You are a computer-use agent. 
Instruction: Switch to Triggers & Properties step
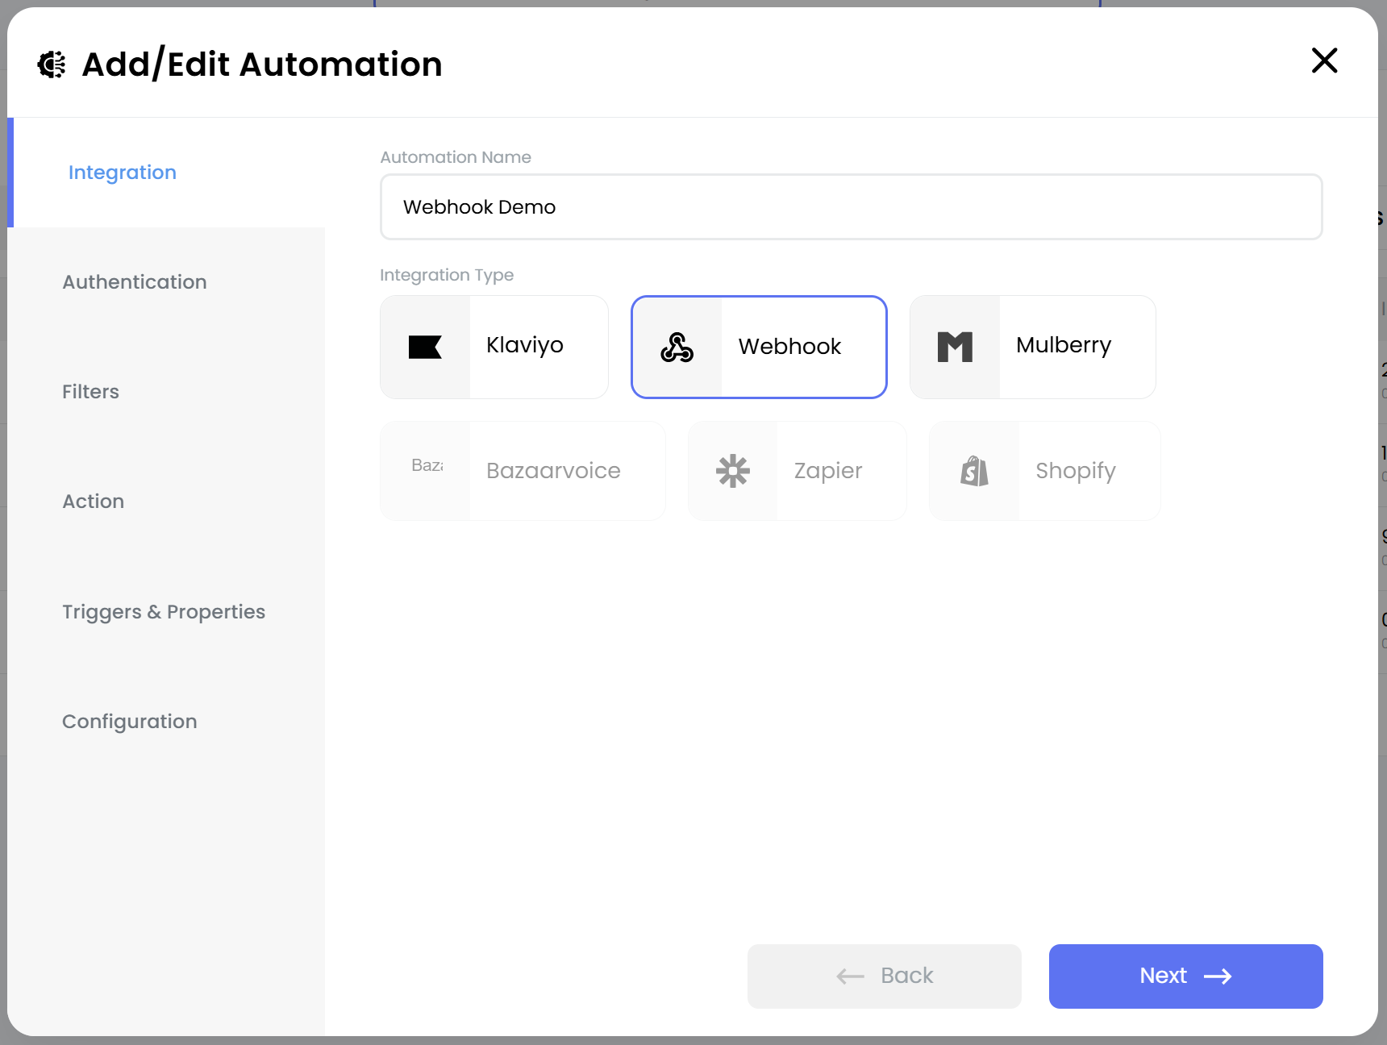[x=166, y=612]
